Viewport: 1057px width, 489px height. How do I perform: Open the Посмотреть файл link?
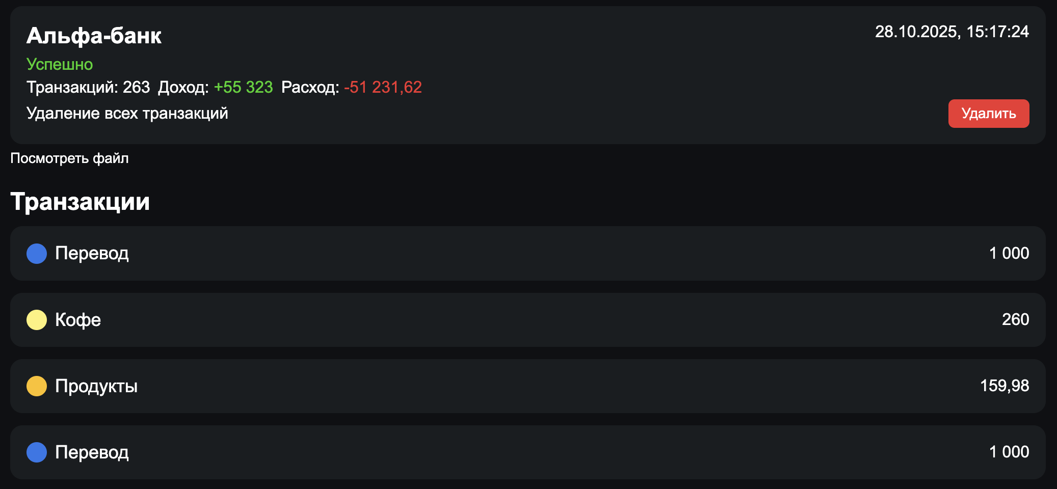click(x=69, y=158)
